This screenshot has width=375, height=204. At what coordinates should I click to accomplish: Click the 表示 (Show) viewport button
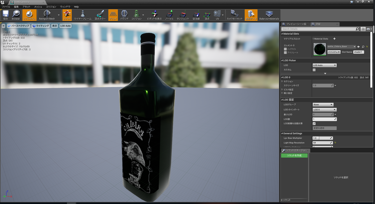55,26
